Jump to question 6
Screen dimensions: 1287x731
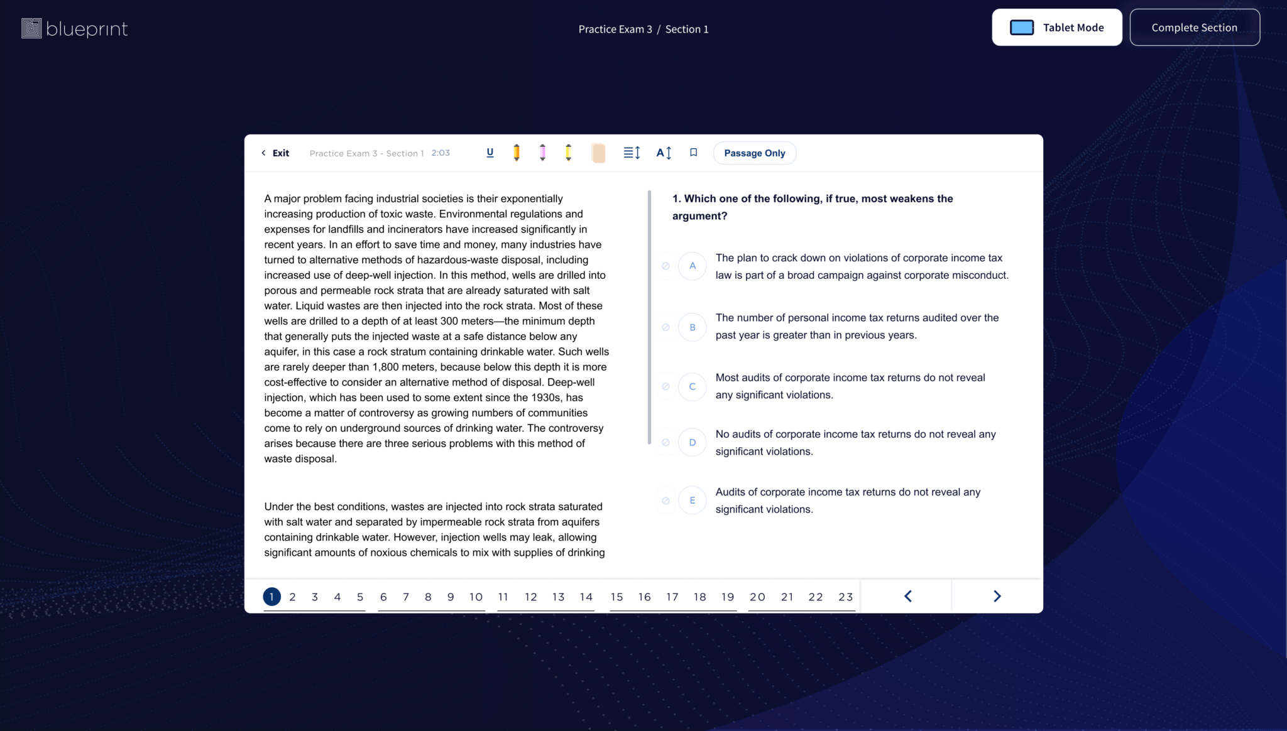click(383, 597)
